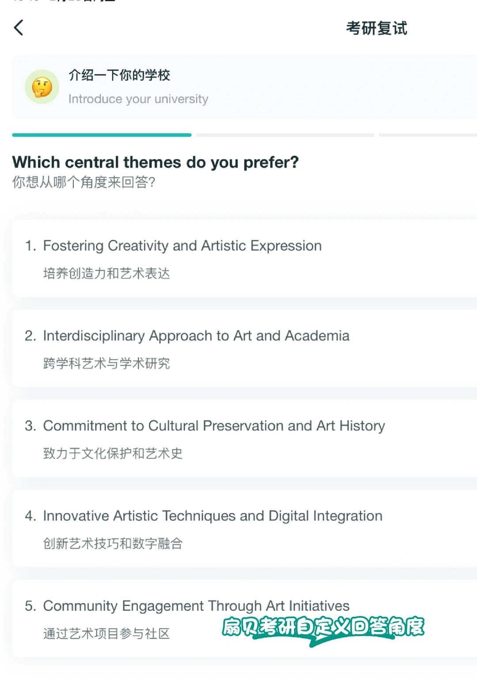Click the 'Which central themes do you prefer?' heading
Screen dimensions: 477x683
coord(155,162)
